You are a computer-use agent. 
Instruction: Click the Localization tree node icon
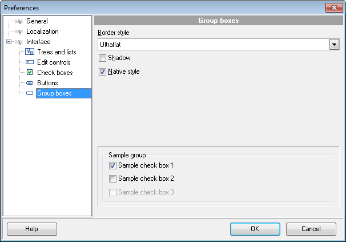coord(19,32)
